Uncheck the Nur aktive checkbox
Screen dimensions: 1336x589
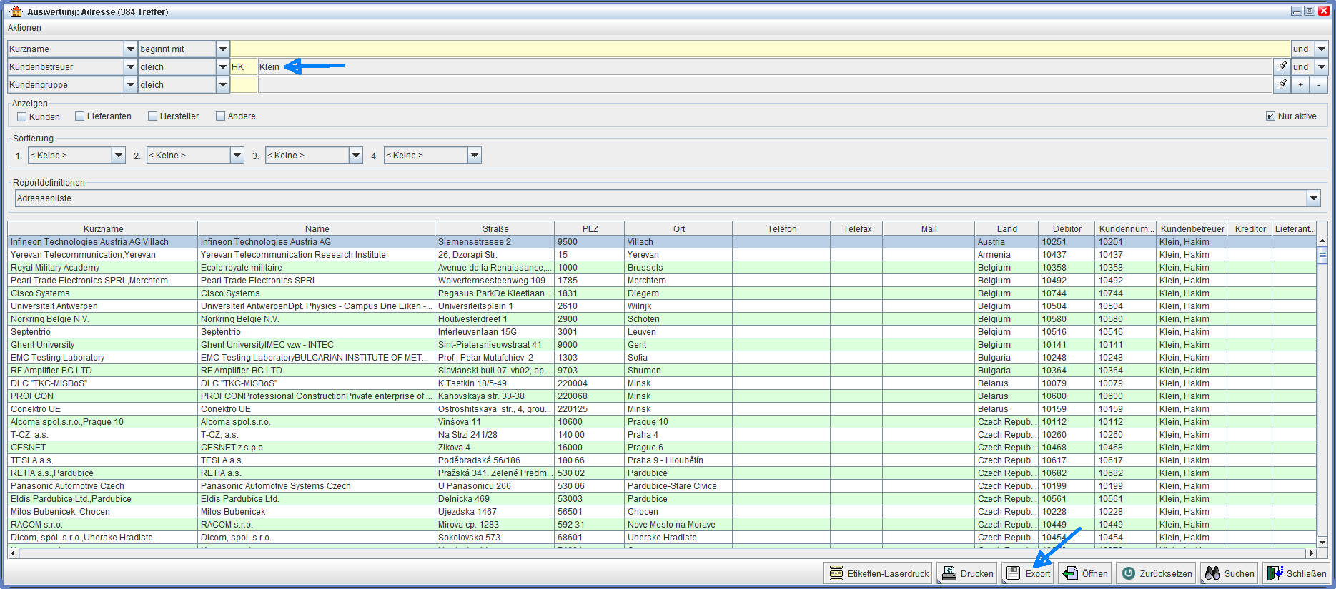(x=1270, y=116)
